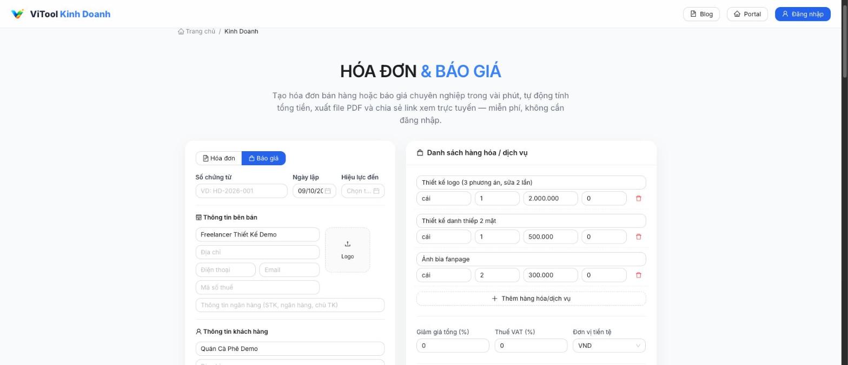The height and width of the screenshot is (365, 848).
Task: Click the Đăng nhập login button
Action: [x=803, y=14]
